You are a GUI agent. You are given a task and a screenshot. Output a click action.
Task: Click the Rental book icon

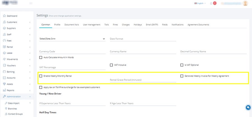pyautogui.click(x=4, y=47)
